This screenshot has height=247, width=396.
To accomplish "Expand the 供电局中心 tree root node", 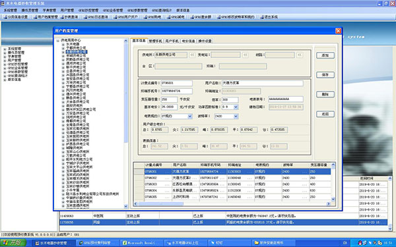I will click(x=57, y=40).
